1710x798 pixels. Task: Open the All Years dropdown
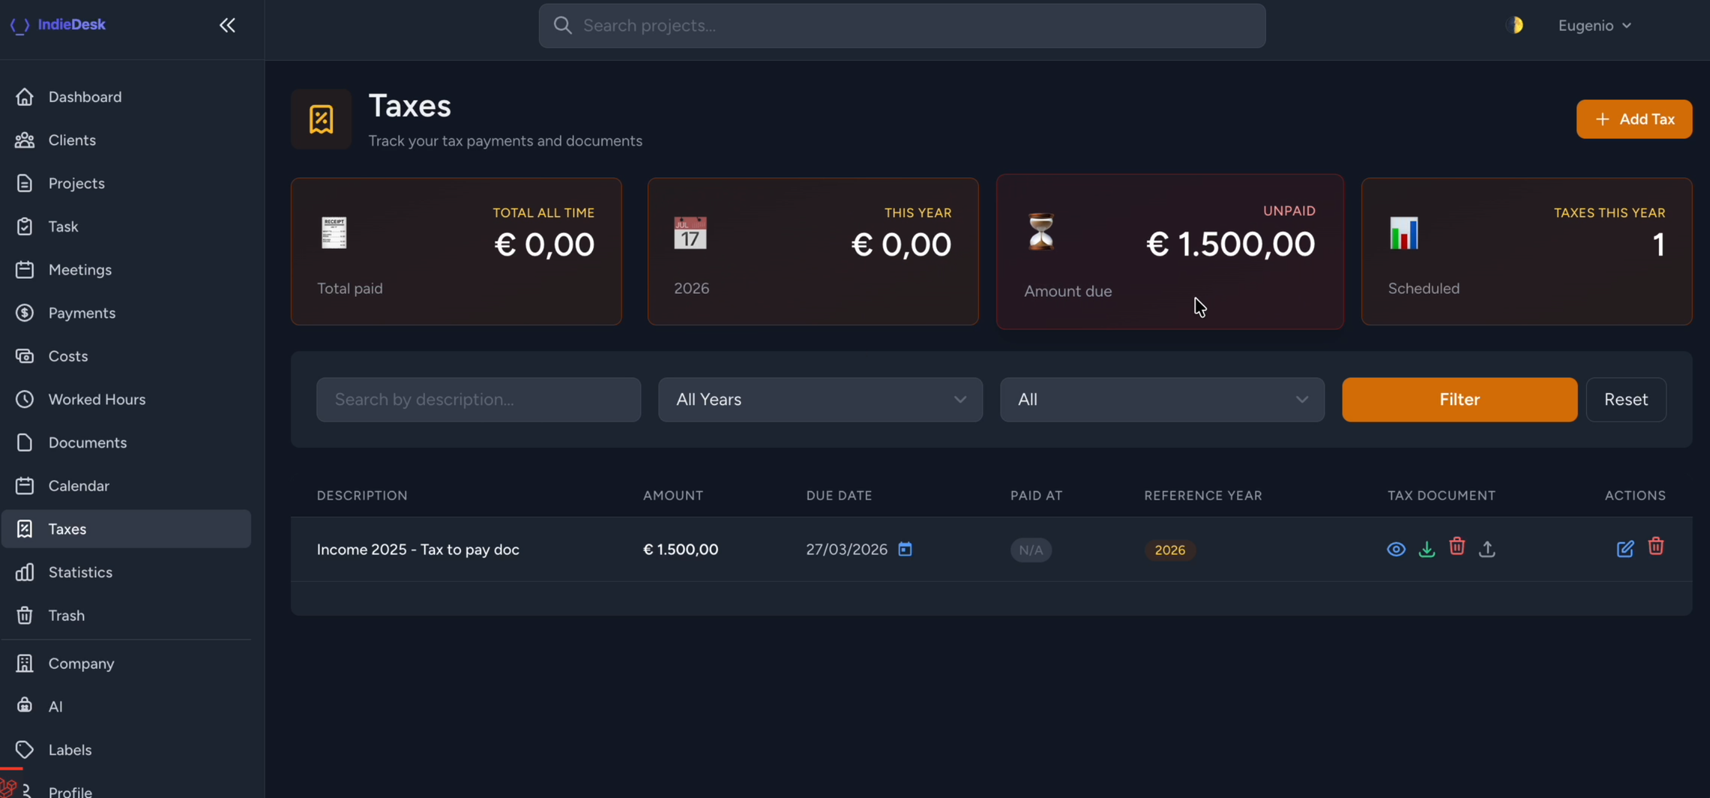(x=820, y=399)
